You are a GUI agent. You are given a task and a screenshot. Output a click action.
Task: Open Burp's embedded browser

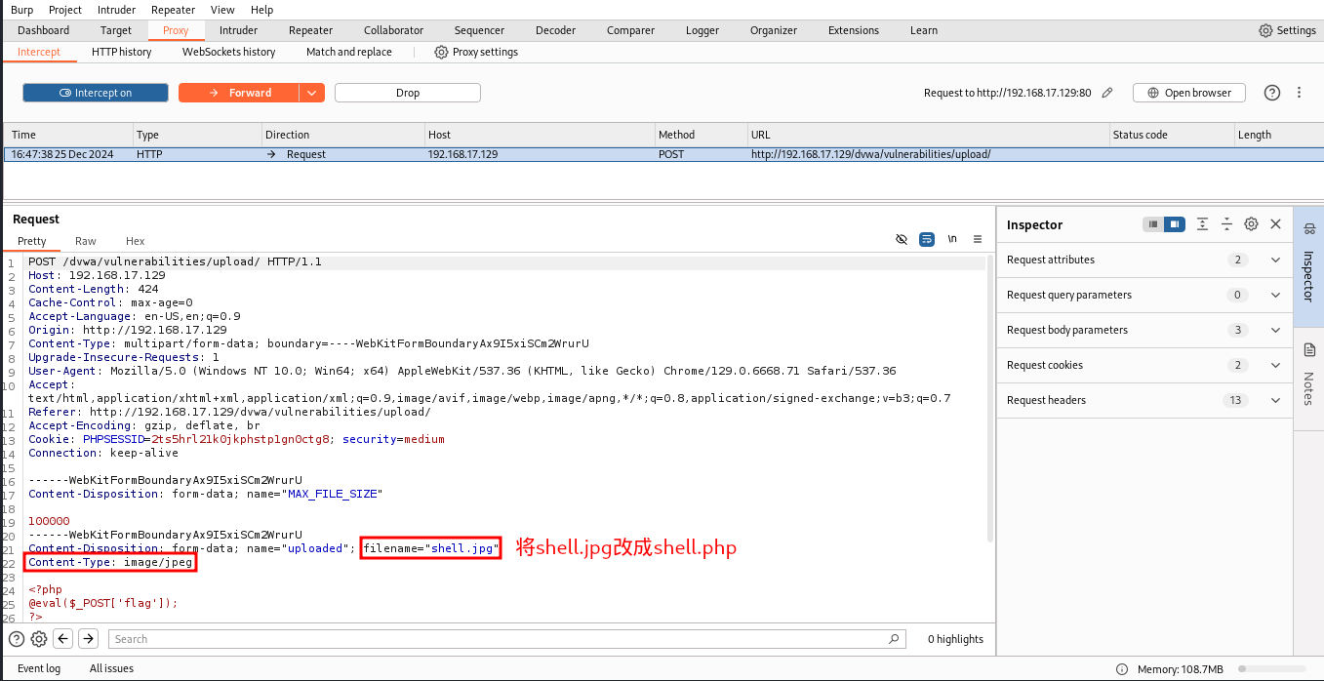[x=1188, y=93]
